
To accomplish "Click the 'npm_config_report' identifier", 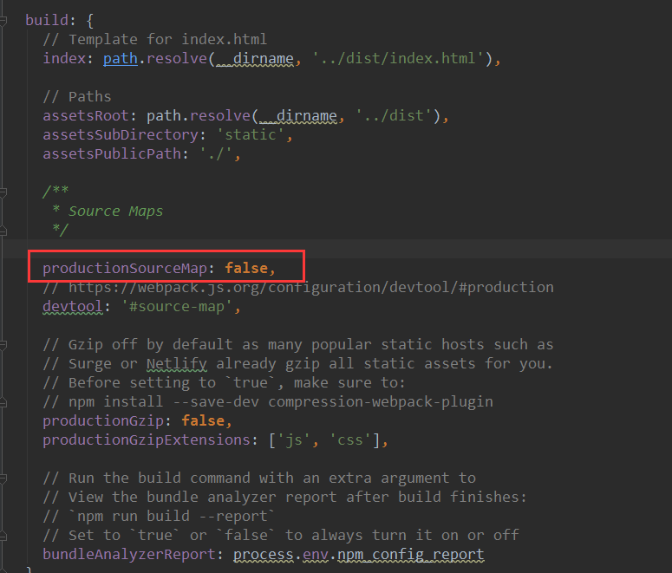I will [411, 555].
